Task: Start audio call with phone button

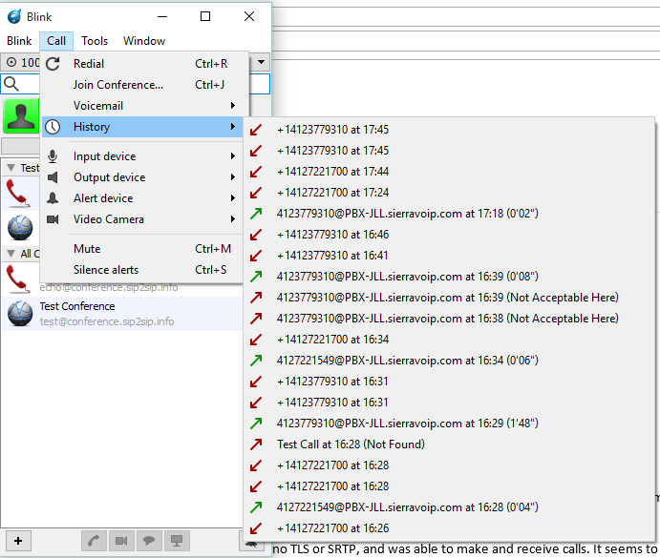Action: tap(94, 541)
